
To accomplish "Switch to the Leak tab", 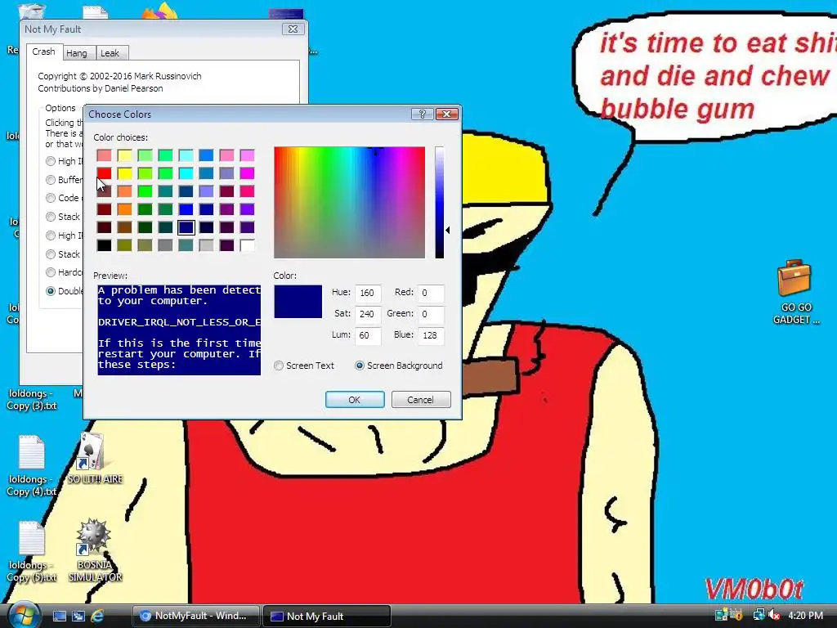I will 110,53.
